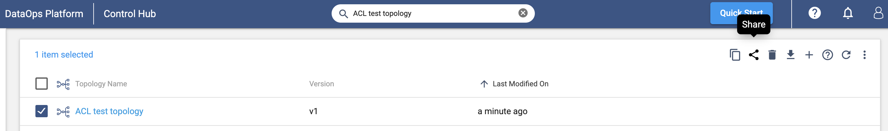888x131 pixels.
Task: Open the ACL test topology link
Action: 109,111
